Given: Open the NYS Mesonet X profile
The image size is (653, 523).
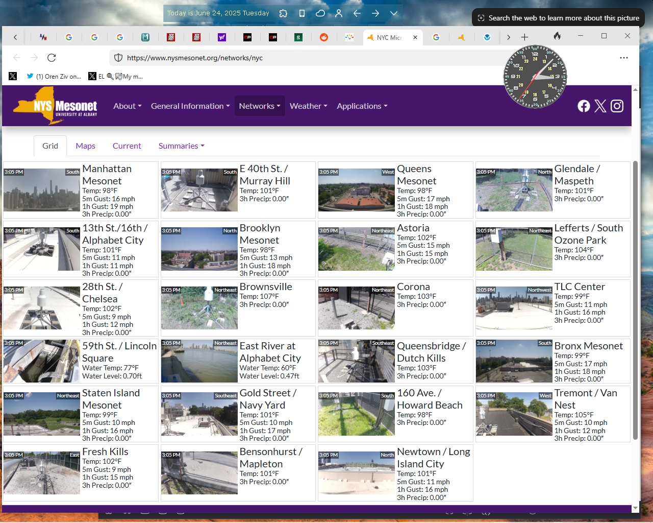Looking at the screenshot, I should pos(600,106).
